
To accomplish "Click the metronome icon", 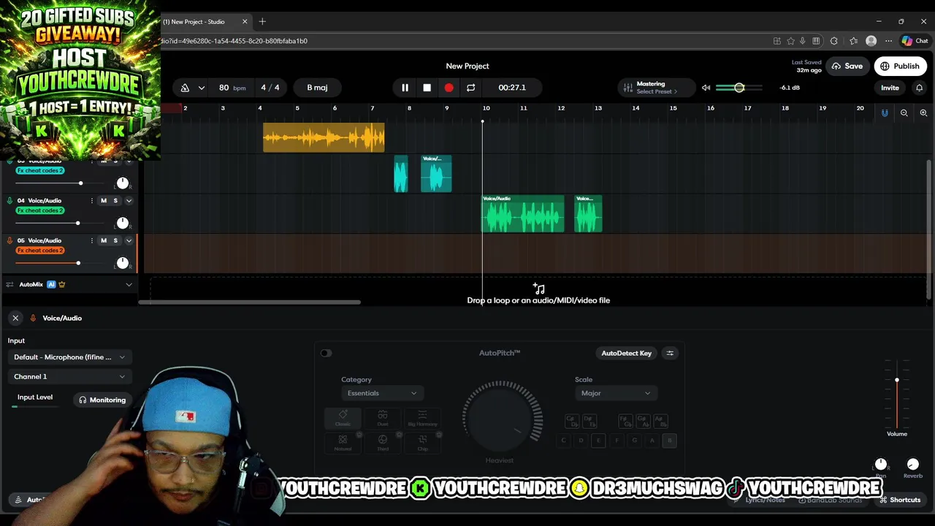I will coord(185,88).
